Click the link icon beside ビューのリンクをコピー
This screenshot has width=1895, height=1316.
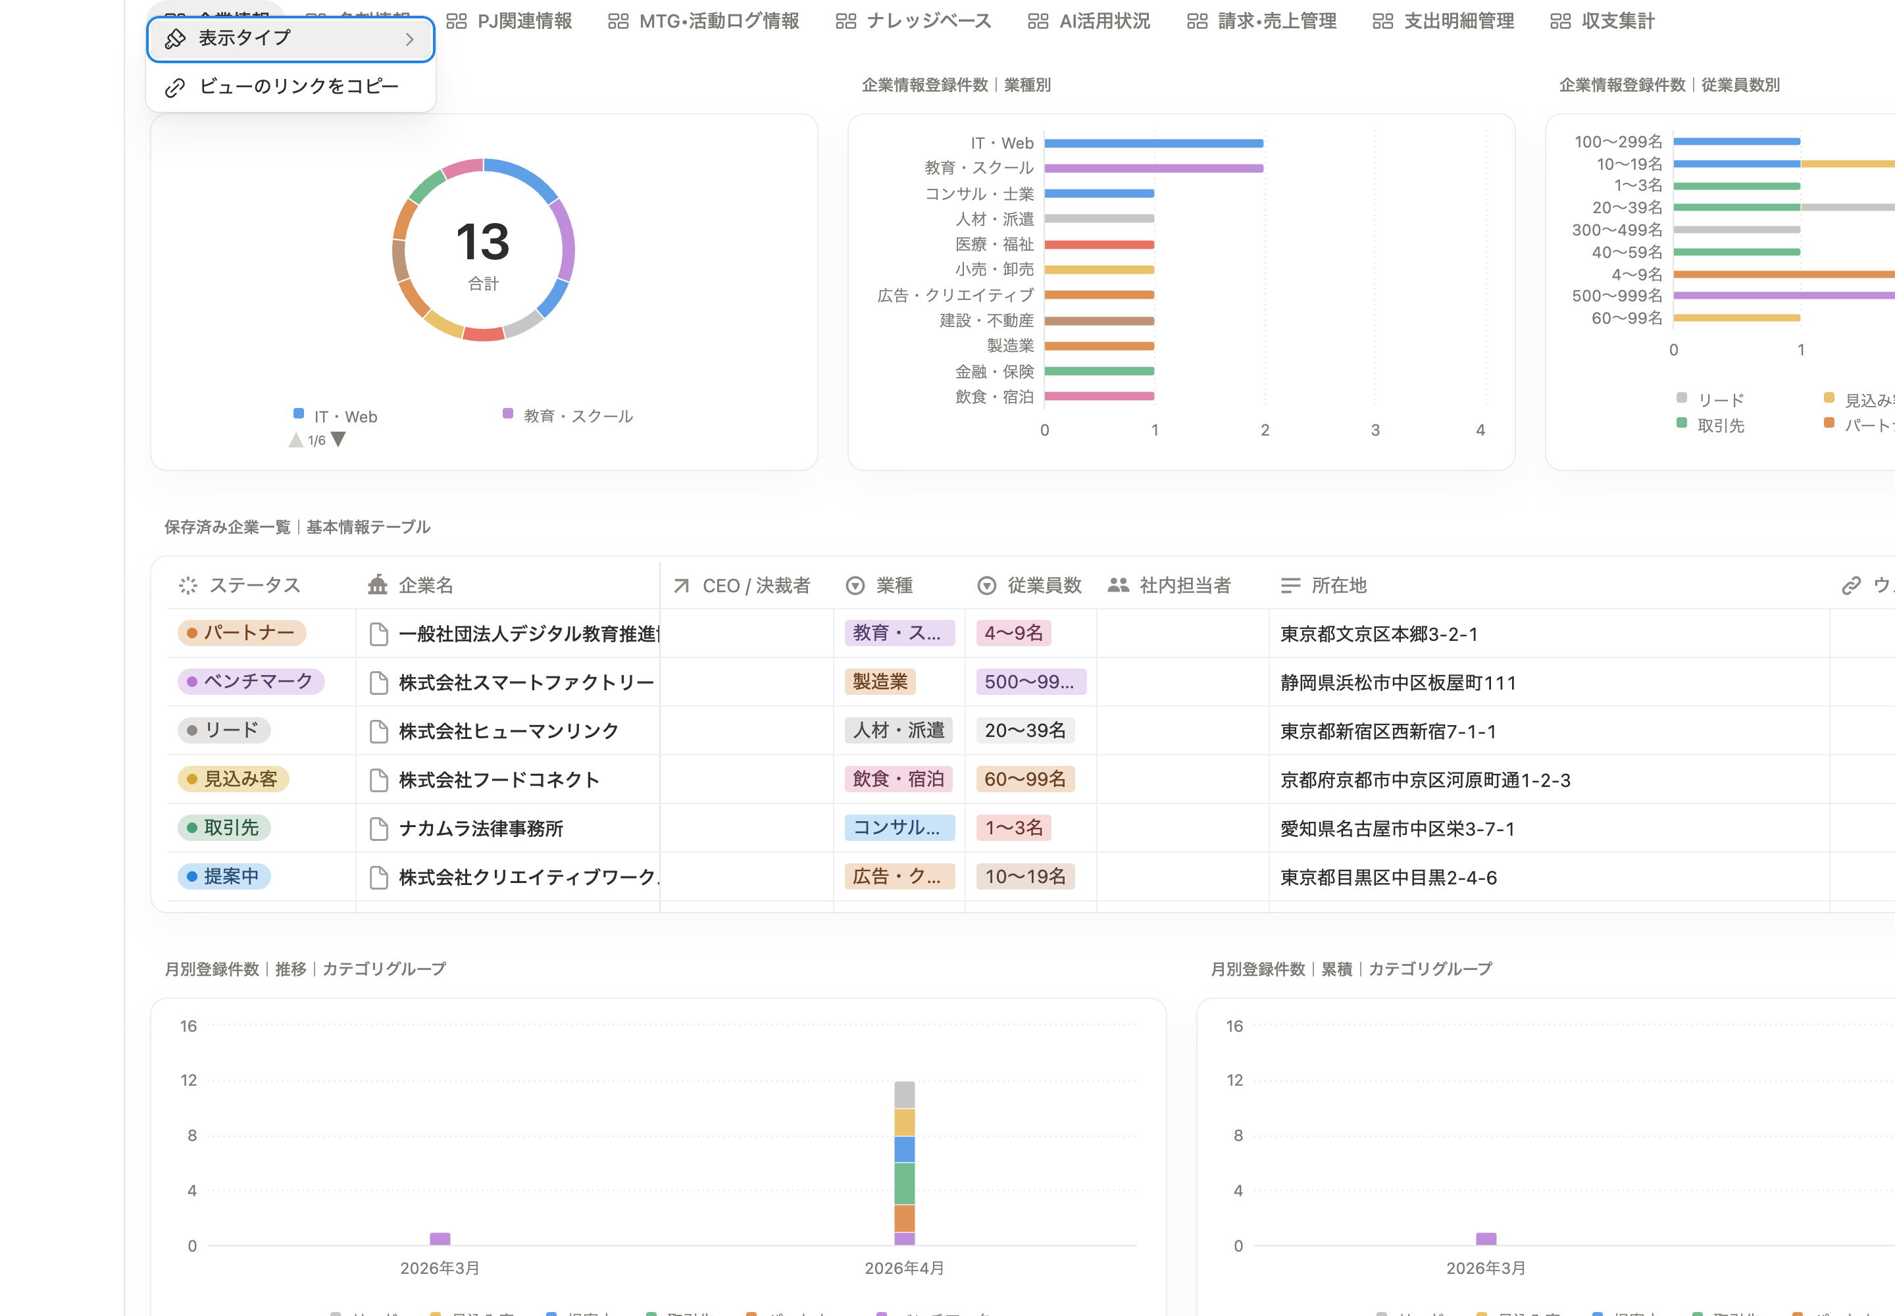coord(175,88)
